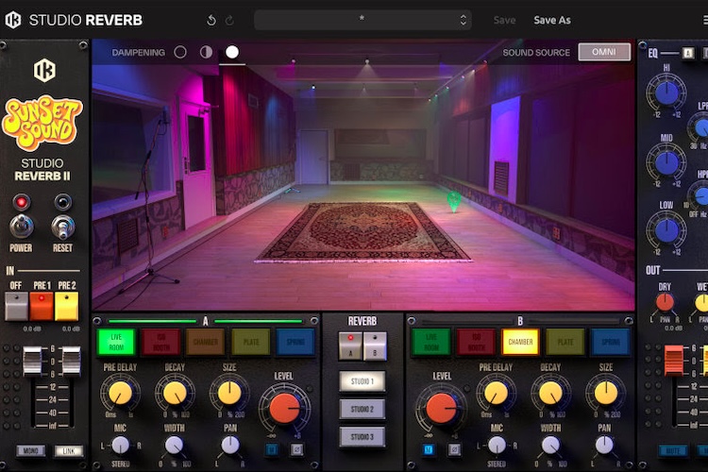Click the undo arrow icon

(x=211, y=20)
